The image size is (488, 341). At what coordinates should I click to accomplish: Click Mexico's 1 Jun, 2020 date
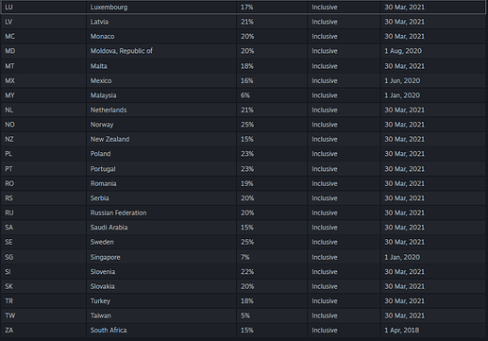(402, 80)
